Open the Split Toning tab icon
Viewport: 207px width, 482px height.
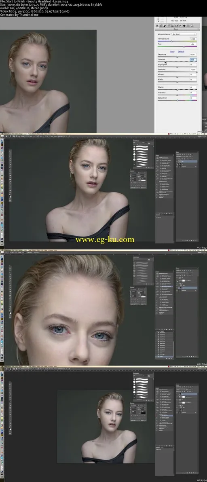click(172, 25)
